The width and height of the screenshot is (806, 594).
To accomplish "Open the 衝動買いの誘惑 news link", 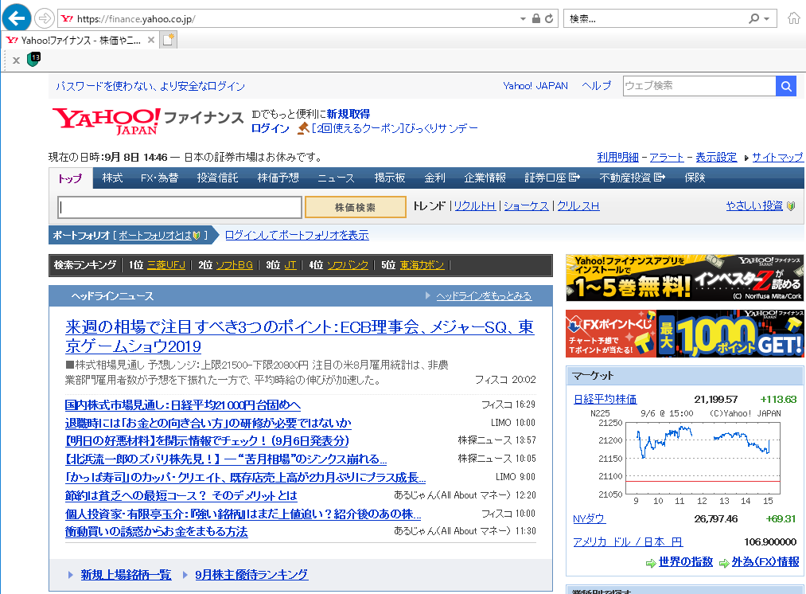I will click(156, 532).
